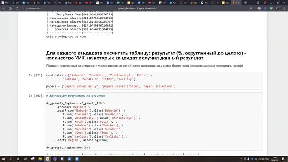Click the taskbar clock and date
Screen dimensions: 288x162
275,159
